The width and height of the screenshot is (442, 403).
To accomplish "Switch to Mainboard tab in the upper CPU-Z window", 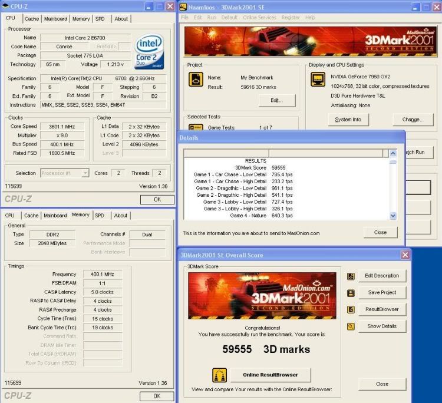I will (x=55, y=19).
